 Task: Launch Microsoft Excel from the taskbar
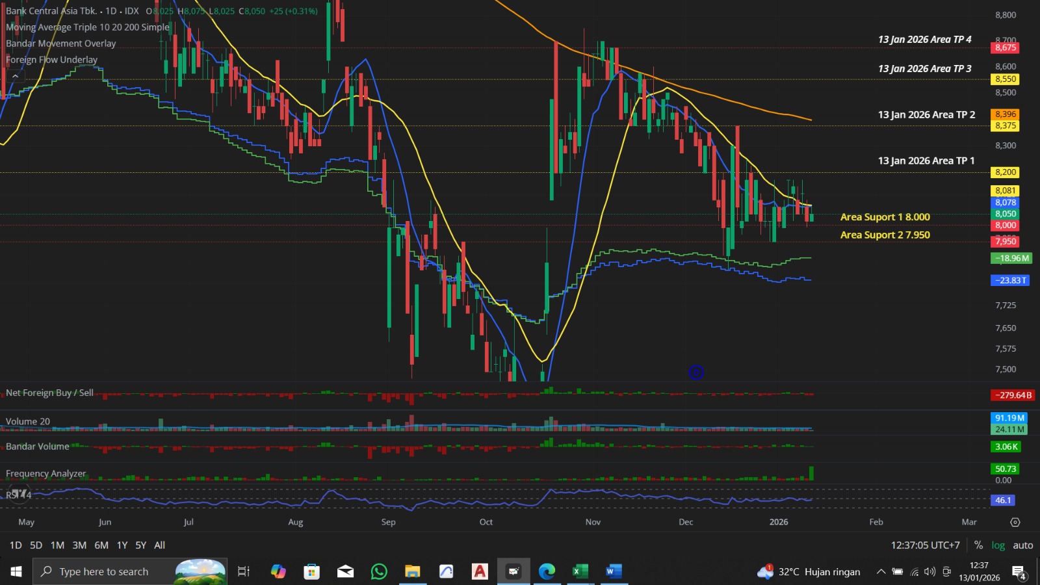579,571
